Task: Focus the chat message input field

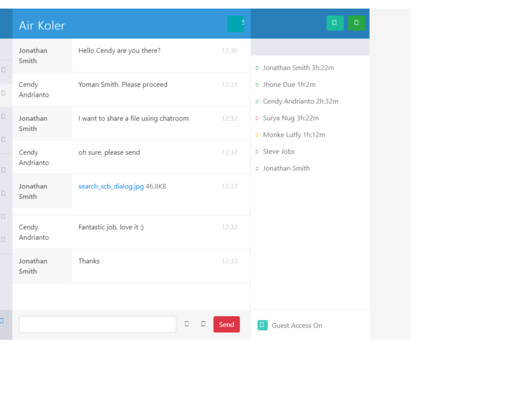Action: (x=97, y=324)
